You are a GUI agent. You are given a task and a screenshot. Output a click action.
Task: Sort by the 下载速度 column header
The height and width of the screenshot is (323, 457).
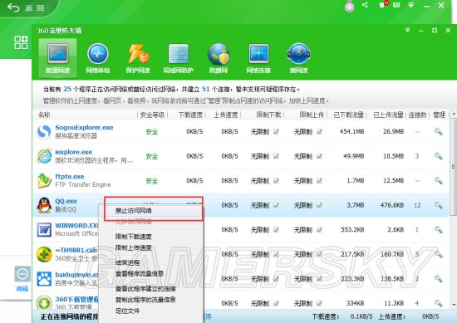pyautogui.click(x=190, y=115)
